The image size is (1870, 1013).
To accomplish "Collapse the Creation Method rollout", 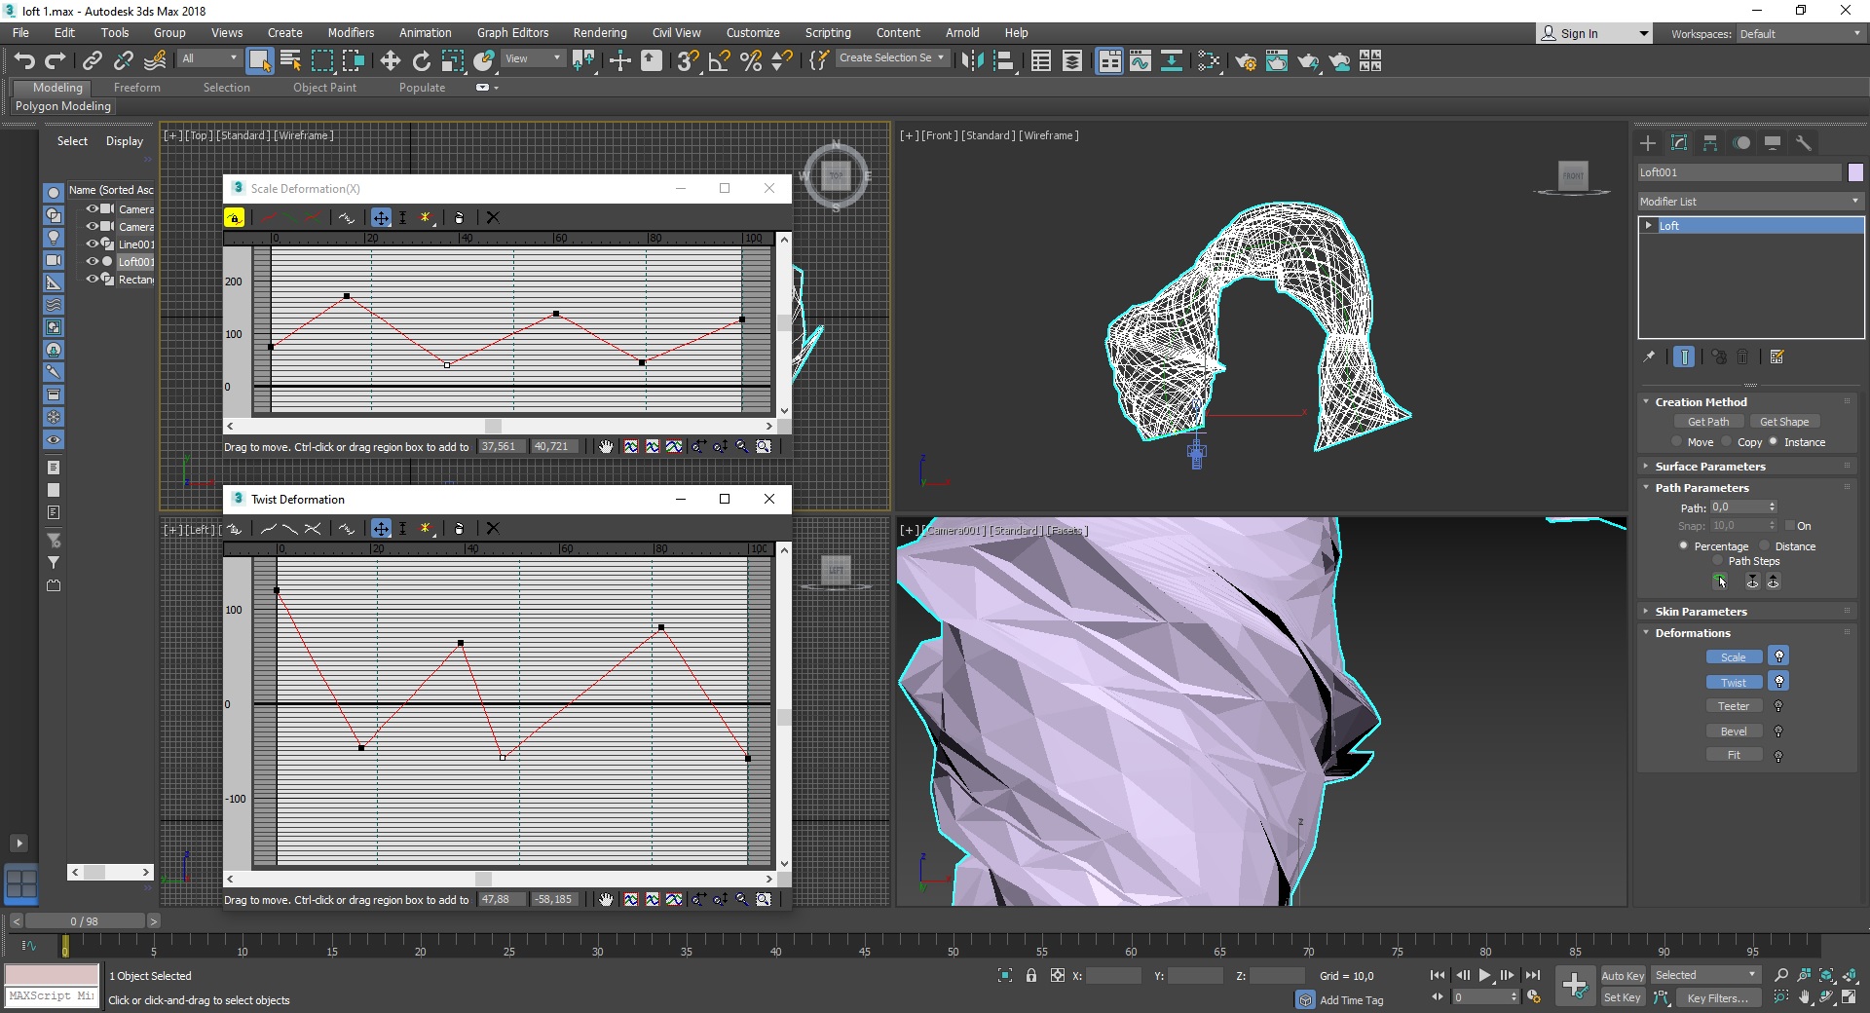I will [x=1701, y=402].
